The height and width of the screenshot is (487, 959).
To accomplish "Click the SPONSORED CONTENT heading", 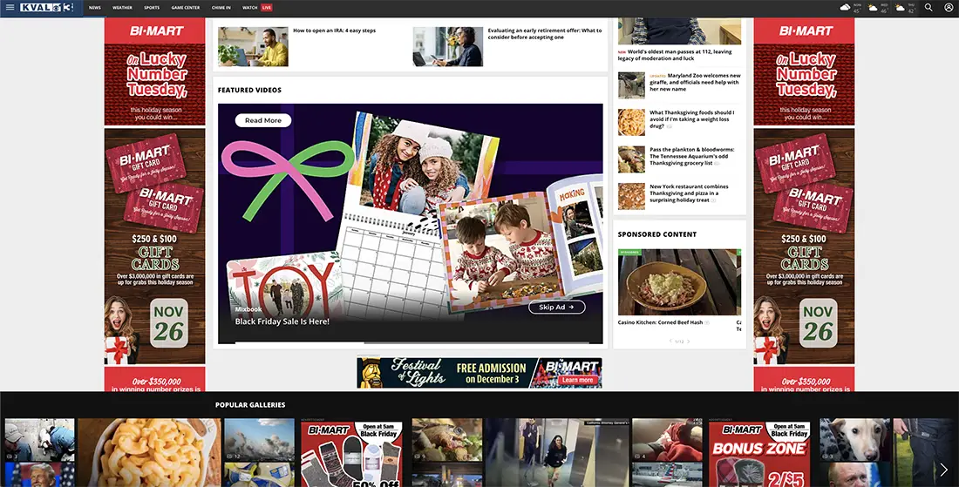I will pyautogui.click(x=656, y=234).
